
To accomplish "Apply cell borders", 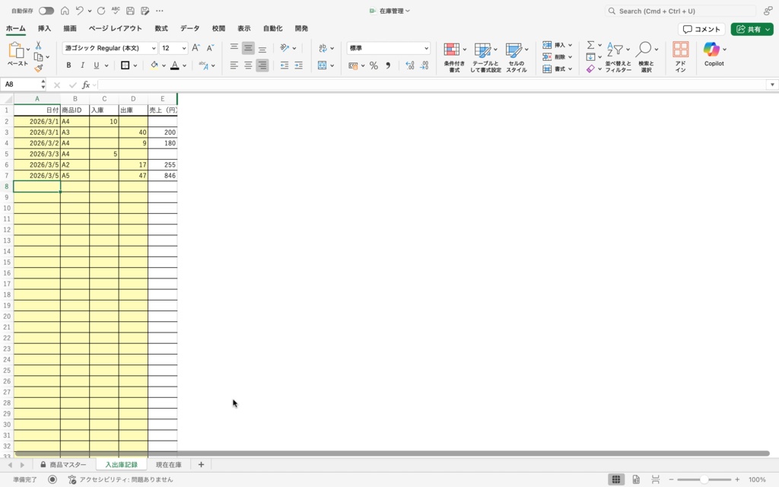I will point(126,65).
